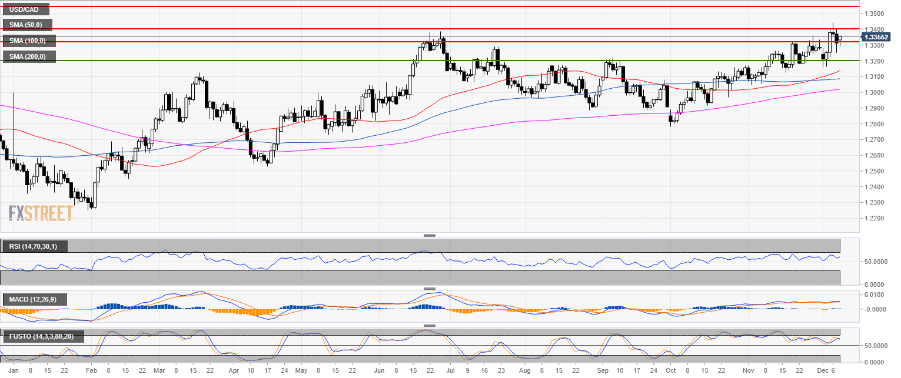
Task: Click the resize grip above the MACD pane
Action: (430, 288)
